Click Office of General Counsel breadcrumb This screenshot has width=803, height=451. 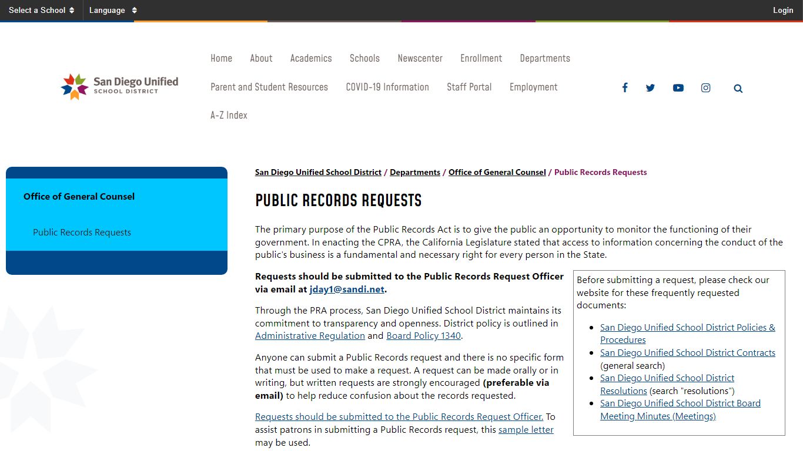497,172
